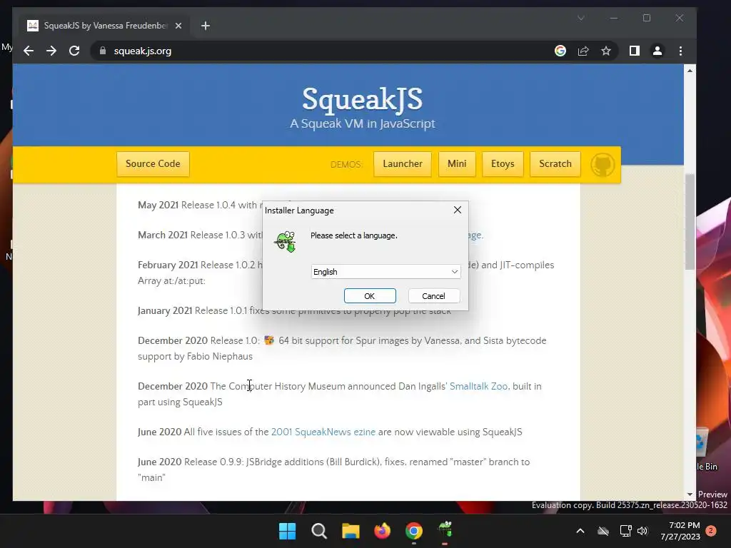Open the Launcher demo
The width and height of the screenshot is (731, 548).
[x=403, y=164]
